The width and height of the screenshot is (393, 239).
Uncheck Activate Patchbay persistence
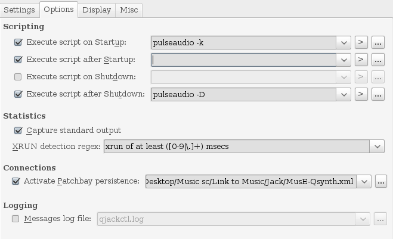(x=16, y=181)
